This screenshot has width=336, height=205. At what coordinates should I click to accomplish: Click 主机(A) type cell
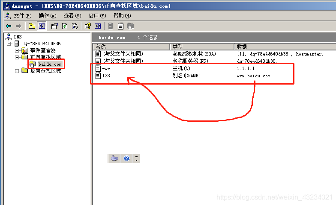pyautogui.click(x=181, y=68)
